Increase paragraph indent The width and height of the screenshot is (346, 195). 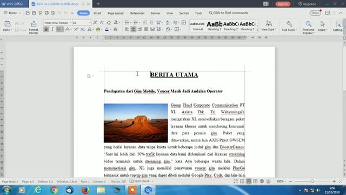(x=151, y=23)
